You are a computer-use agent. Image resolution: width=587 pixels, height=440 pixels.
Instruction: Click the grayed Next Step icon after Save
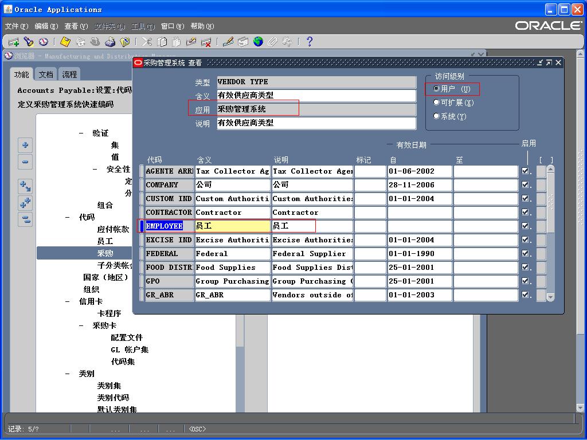click(80, 42)
